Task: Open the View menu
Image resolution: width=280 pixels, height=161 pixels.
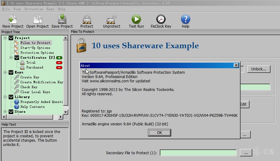Action: click(x=17, y=9)
